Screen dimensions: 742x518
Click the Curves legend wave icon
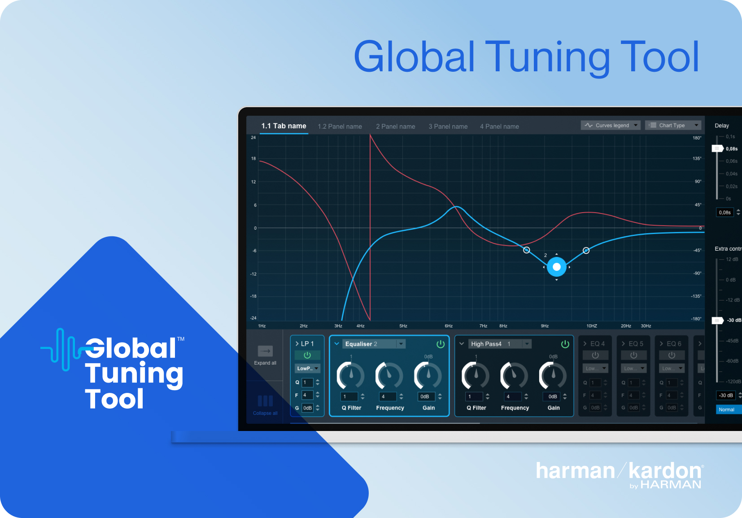coord(589,126)
